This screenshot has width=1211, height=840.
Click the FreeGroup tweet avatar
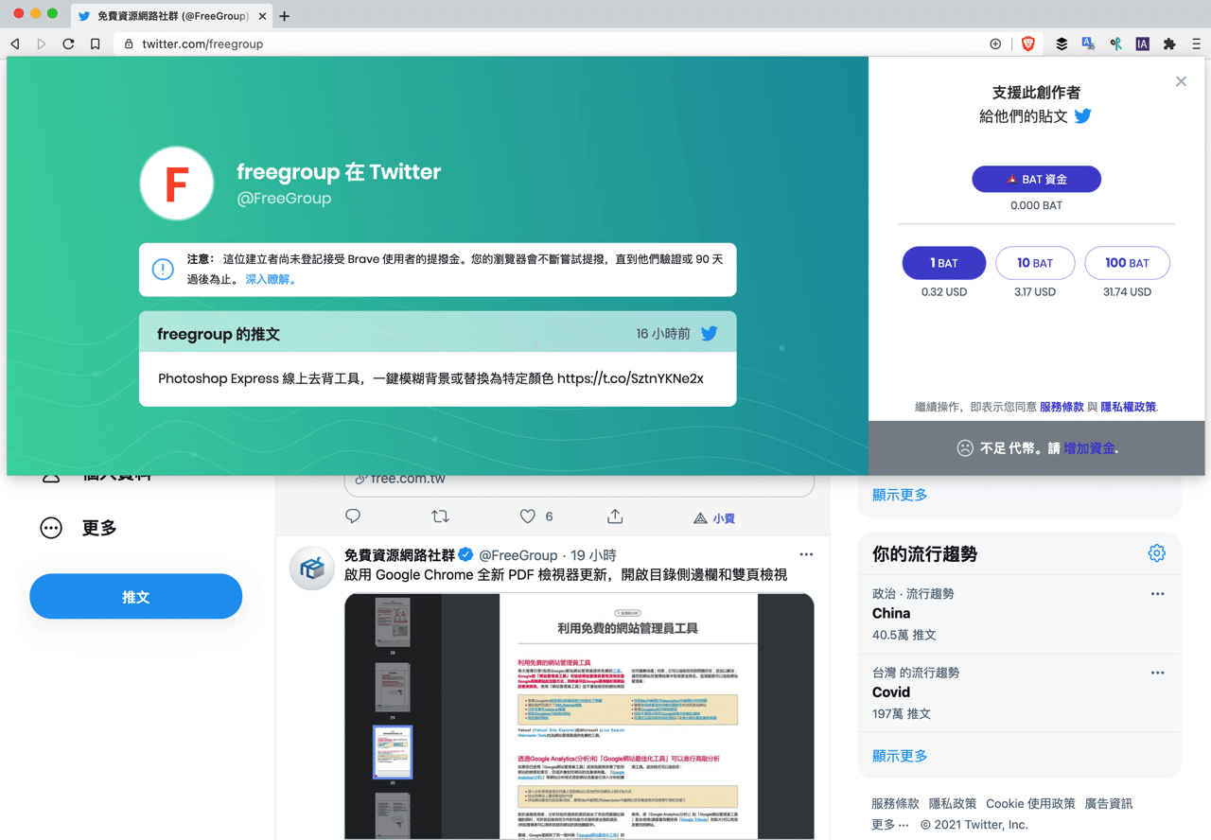312,569
